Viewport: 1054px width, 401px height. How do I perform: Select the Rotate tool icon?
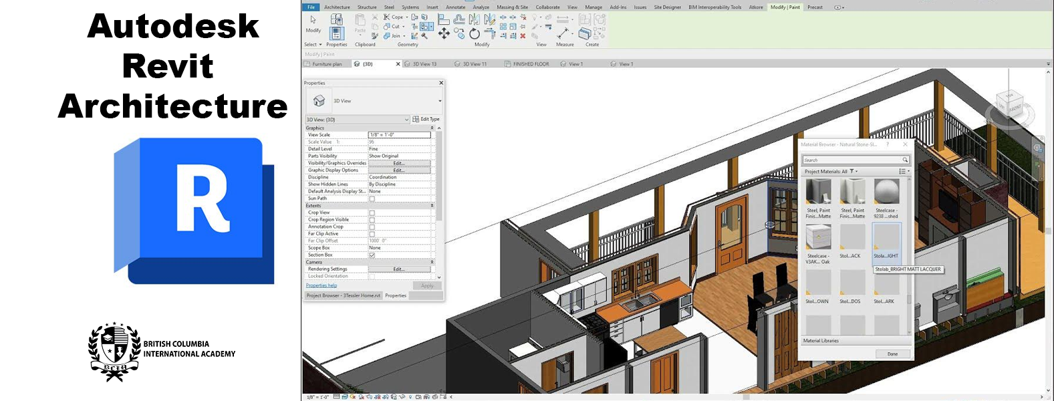tap(475, 34)
